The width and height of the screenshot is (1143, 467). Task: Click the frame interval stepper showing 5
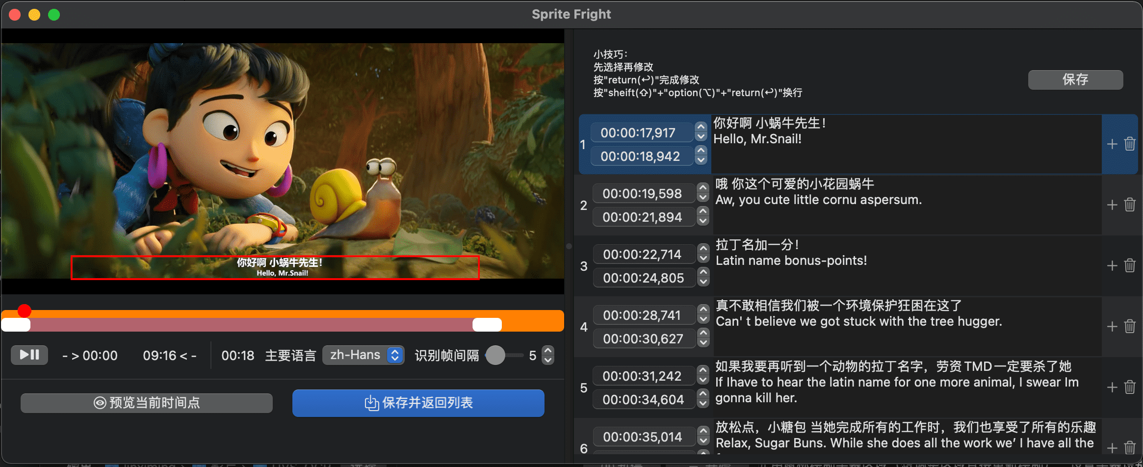pyautogui.click(x=548, y=355)
